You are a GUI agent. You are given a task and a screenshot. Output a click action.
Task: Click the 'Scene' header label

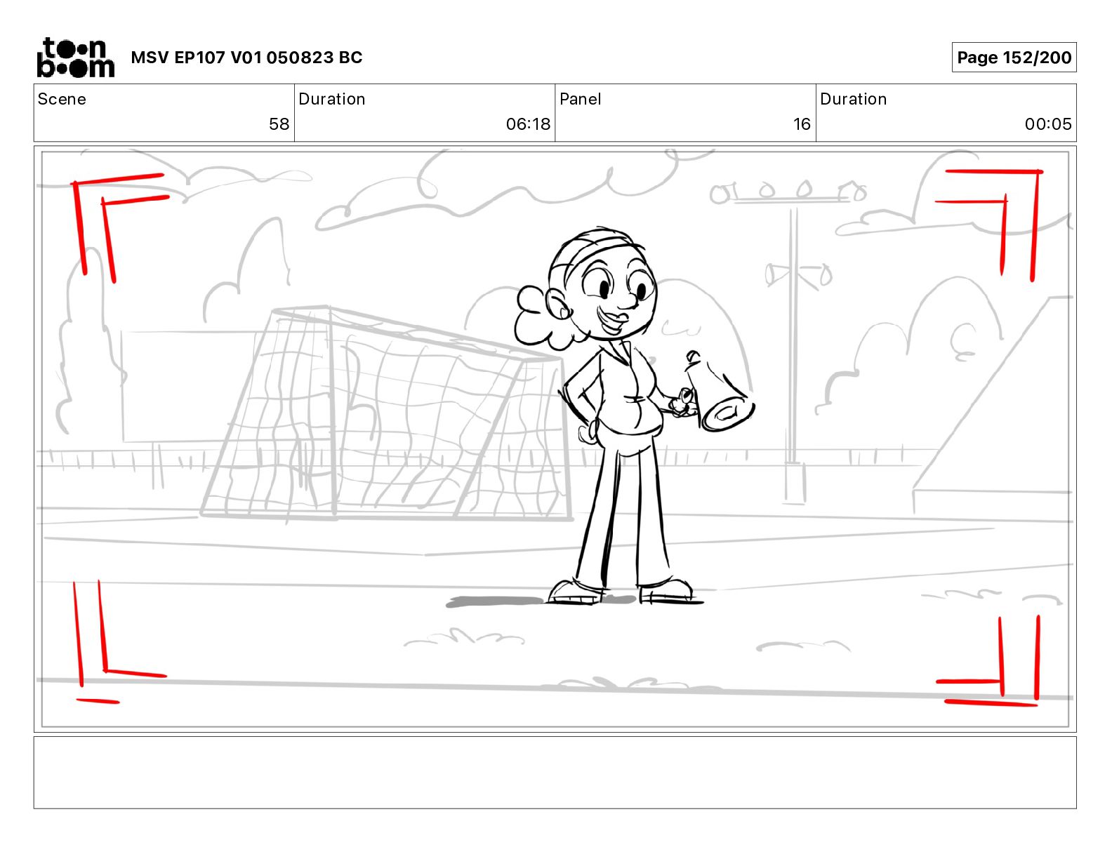coord(62,99)
